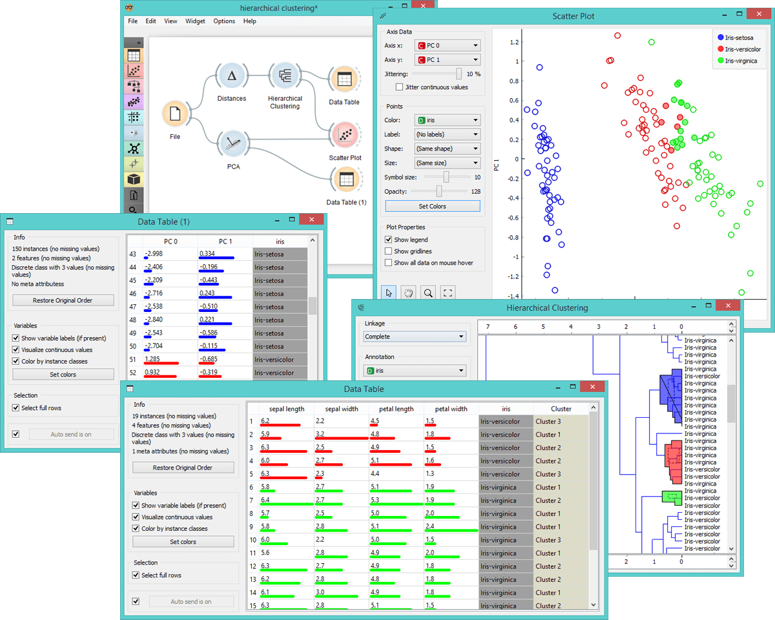Activate the arrow select tool in Scatter Plot
Screen dimensions: 775x620
click(389, 293)
